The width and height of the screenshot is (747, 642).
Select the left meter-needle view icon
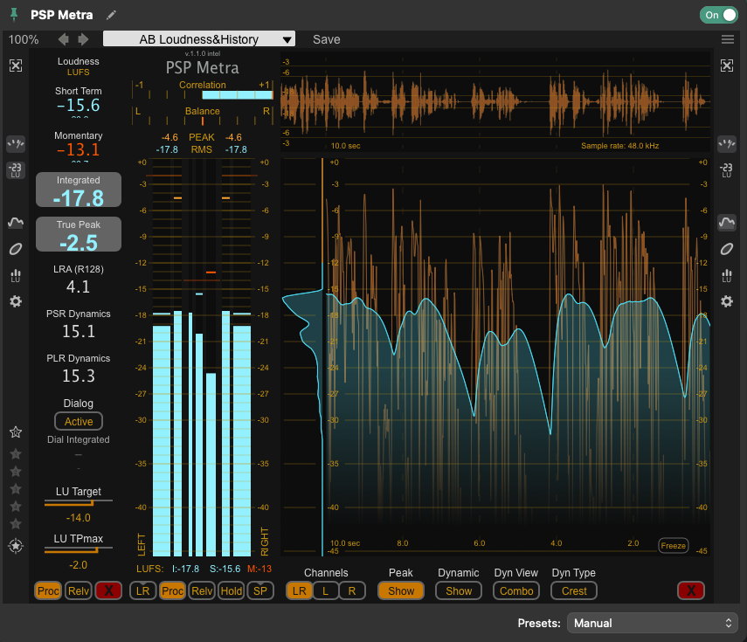pyautogui.click(x=16, y=143)
